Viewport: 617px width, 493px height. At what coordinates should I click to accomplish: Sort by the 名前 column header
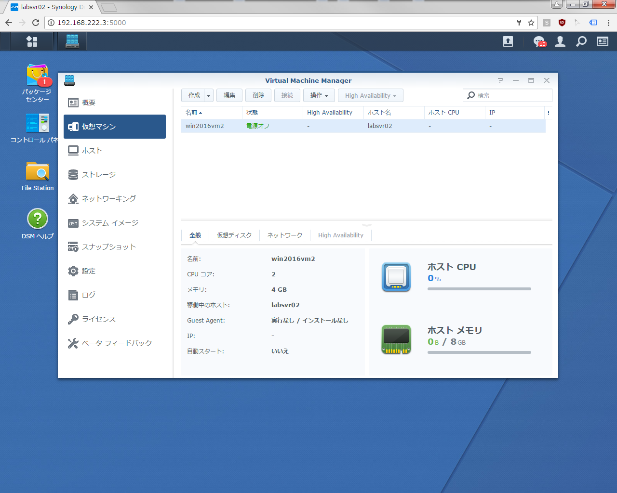coord(212,113)
